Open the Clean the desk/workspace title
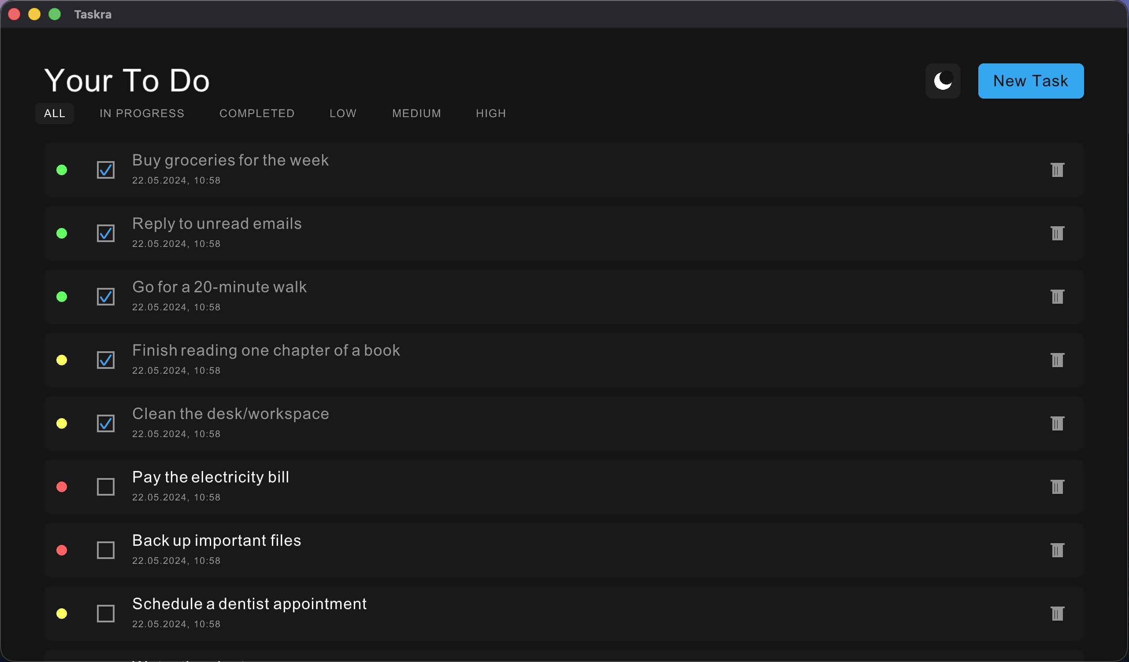Image resolution: width=1129 pixels, height=662 pixels. click(231, 414)
